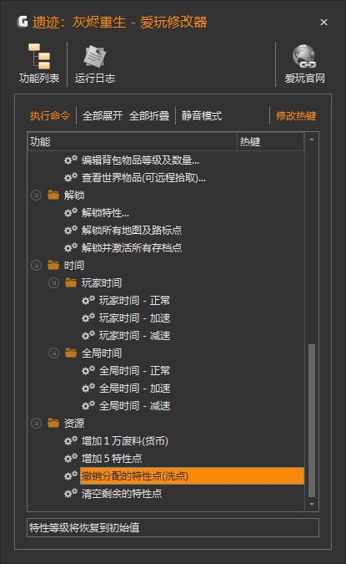Click the 修改热键 button
The image size is (346, 564).
296,116
